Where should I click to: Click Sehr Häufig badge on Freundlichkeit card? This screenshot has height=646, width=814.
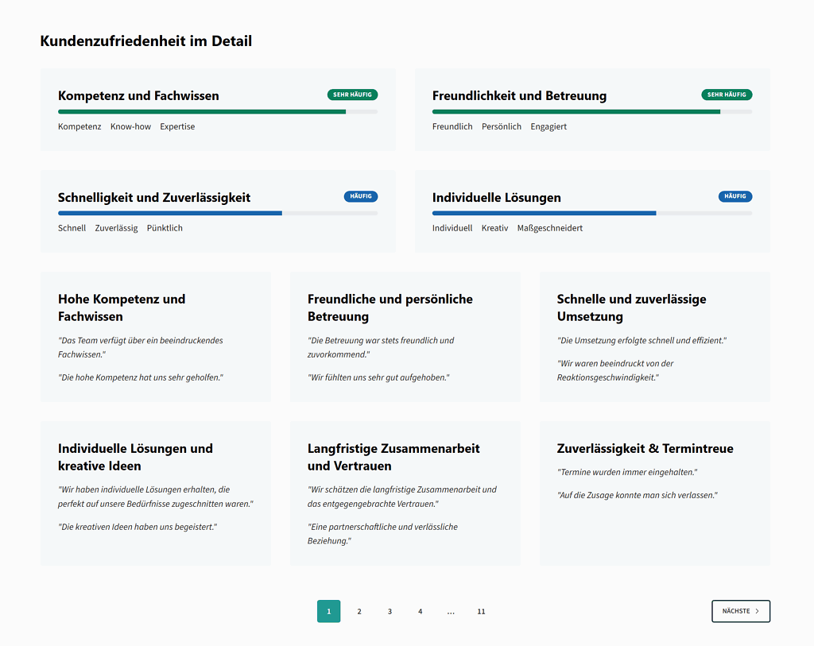(727, 95)
